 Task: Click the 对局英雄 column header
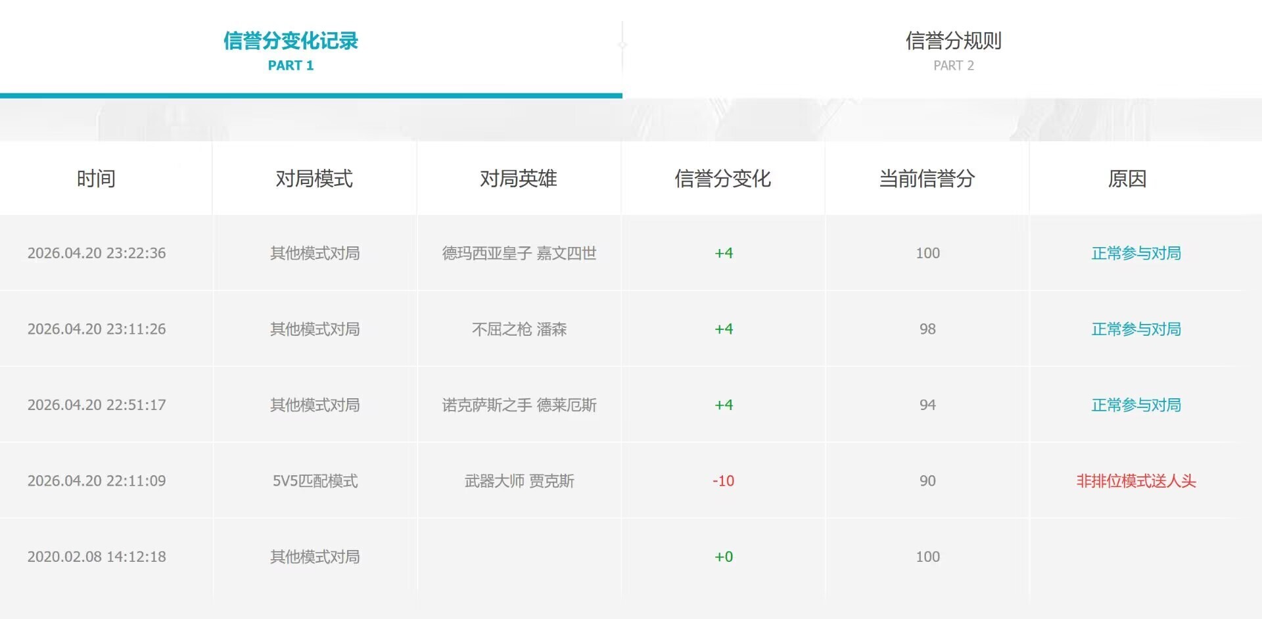click(x=519, y=179)
